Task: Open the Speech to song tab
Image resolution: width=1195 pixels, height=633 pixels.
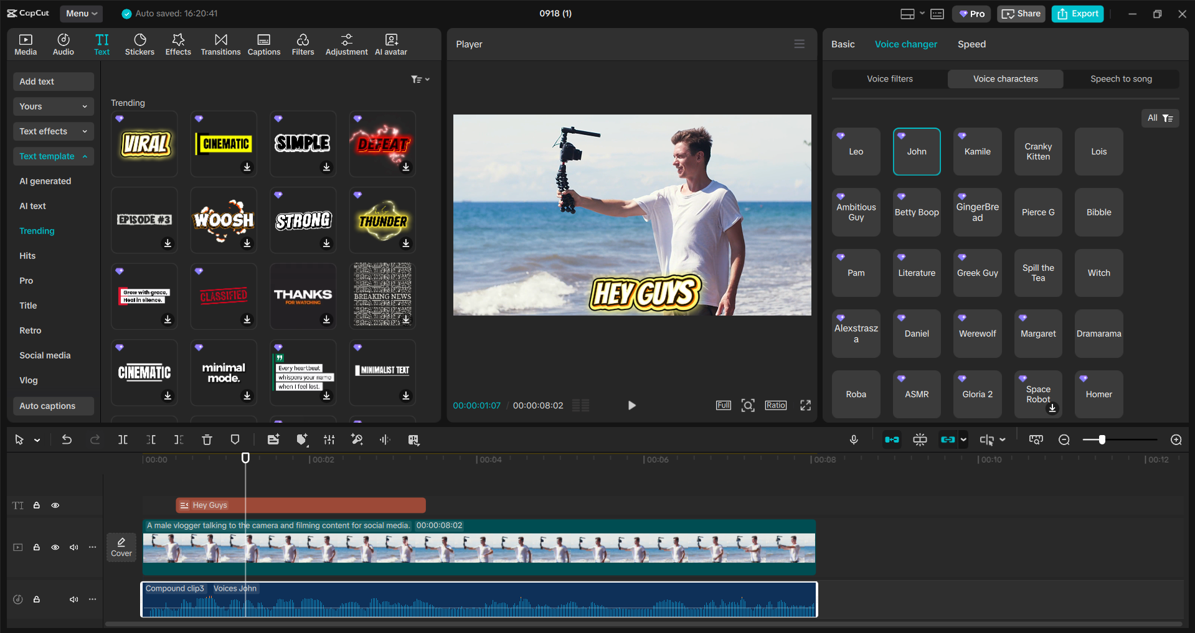Action: (x=1120, y=78)
